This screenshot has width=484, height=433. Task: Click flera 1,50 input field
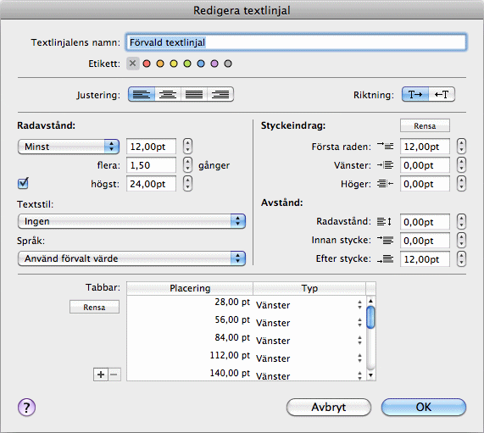[x=151, y=165]
